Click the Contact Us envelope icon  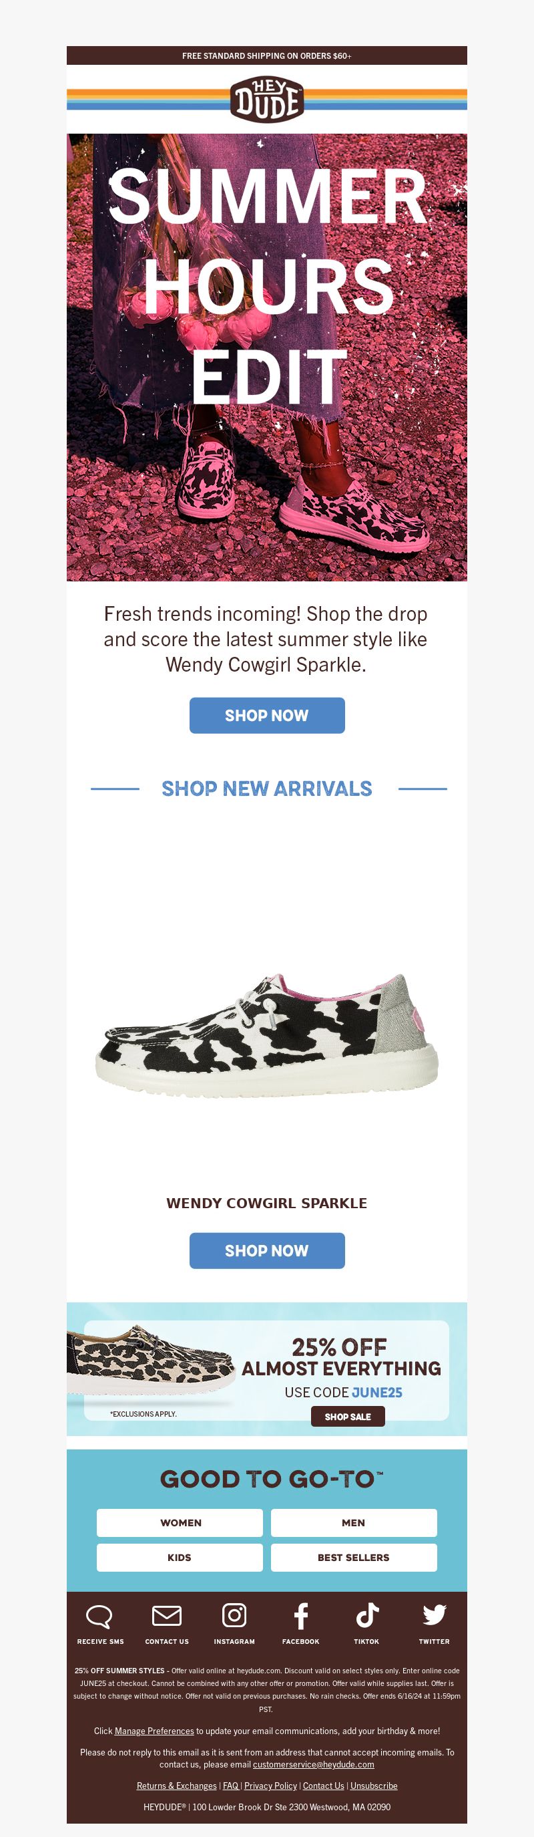coord(167,1615)
